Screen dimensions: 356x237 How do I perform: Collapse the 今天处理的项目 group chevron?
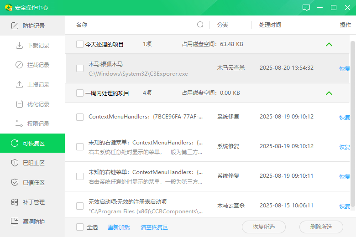point(329,45)
